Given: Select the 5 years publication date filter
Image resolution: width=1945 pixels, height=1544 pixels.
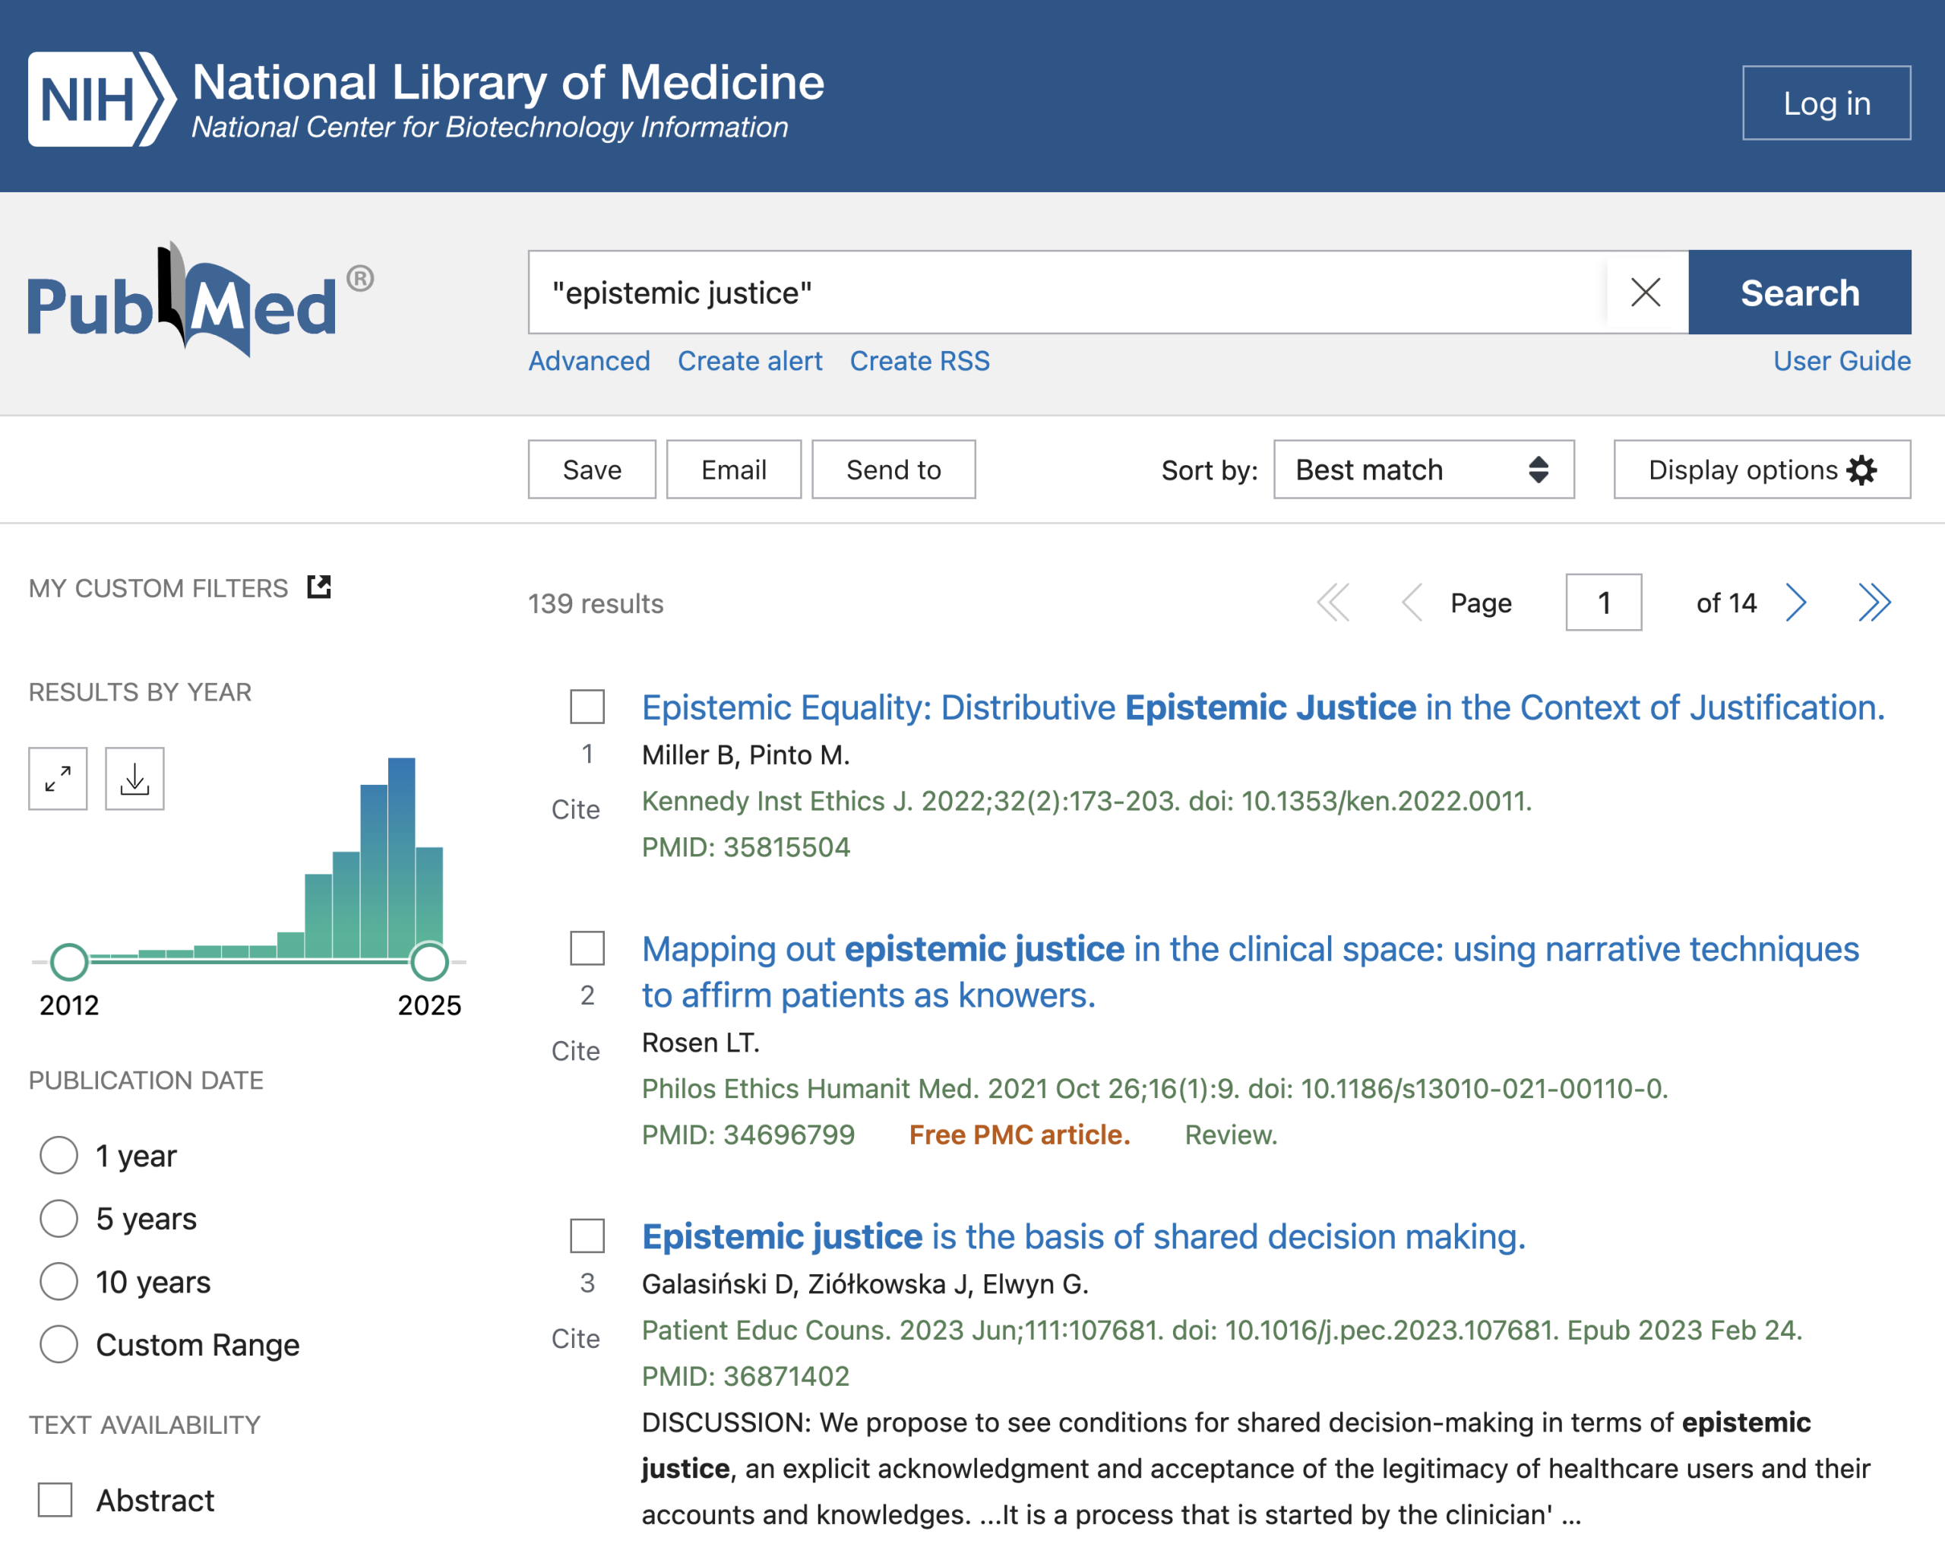Looking at the screenshot, I should pos(59,1218).
